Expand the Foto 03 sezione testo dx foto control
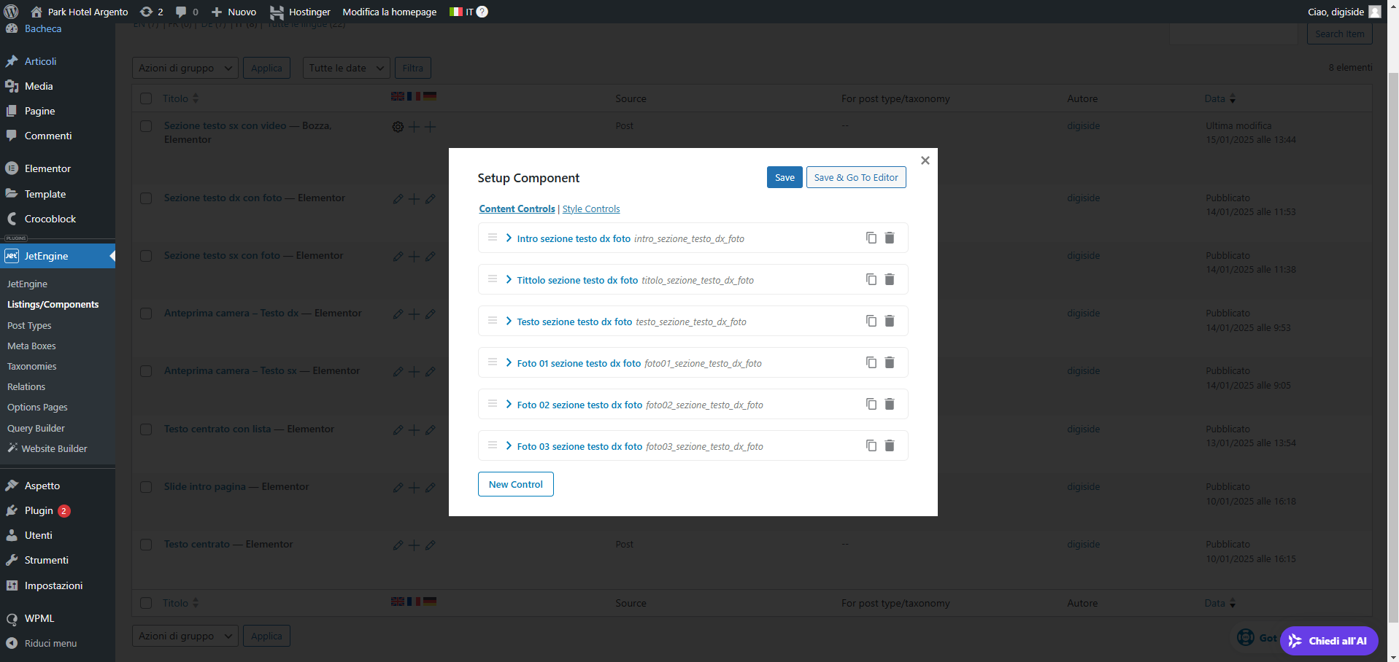Image resolution: width=1399 pixels, height=662 pixels. [x=509, y=445]
